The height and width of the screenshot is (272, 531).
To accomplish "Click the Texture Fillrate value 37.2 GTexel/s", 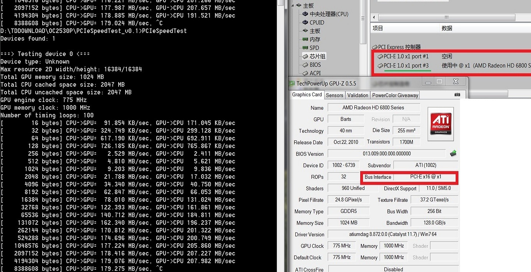I will [434, 199].
